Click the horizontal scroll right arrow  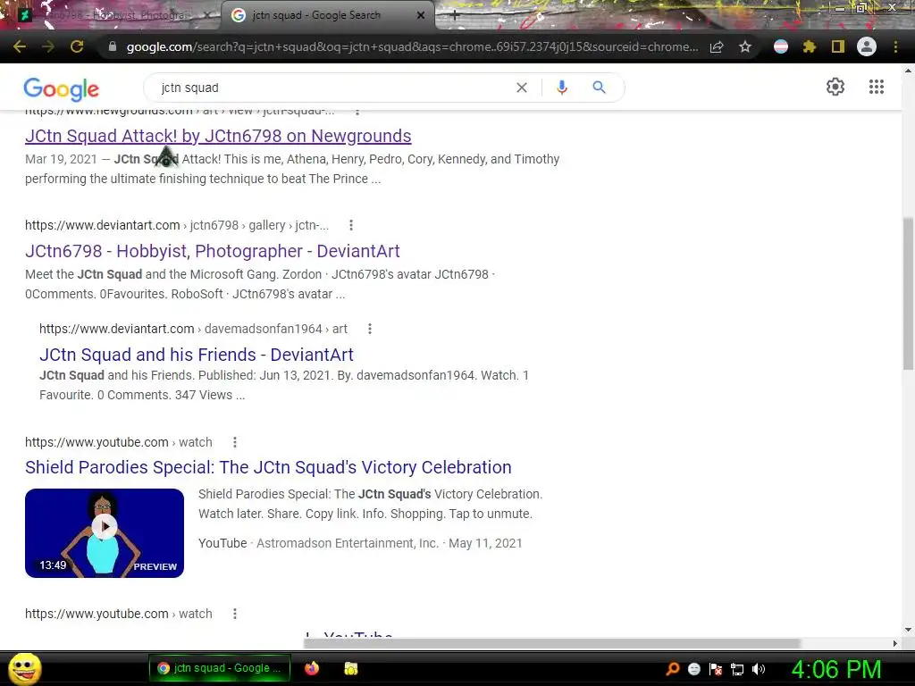click(x=895, y=643)
